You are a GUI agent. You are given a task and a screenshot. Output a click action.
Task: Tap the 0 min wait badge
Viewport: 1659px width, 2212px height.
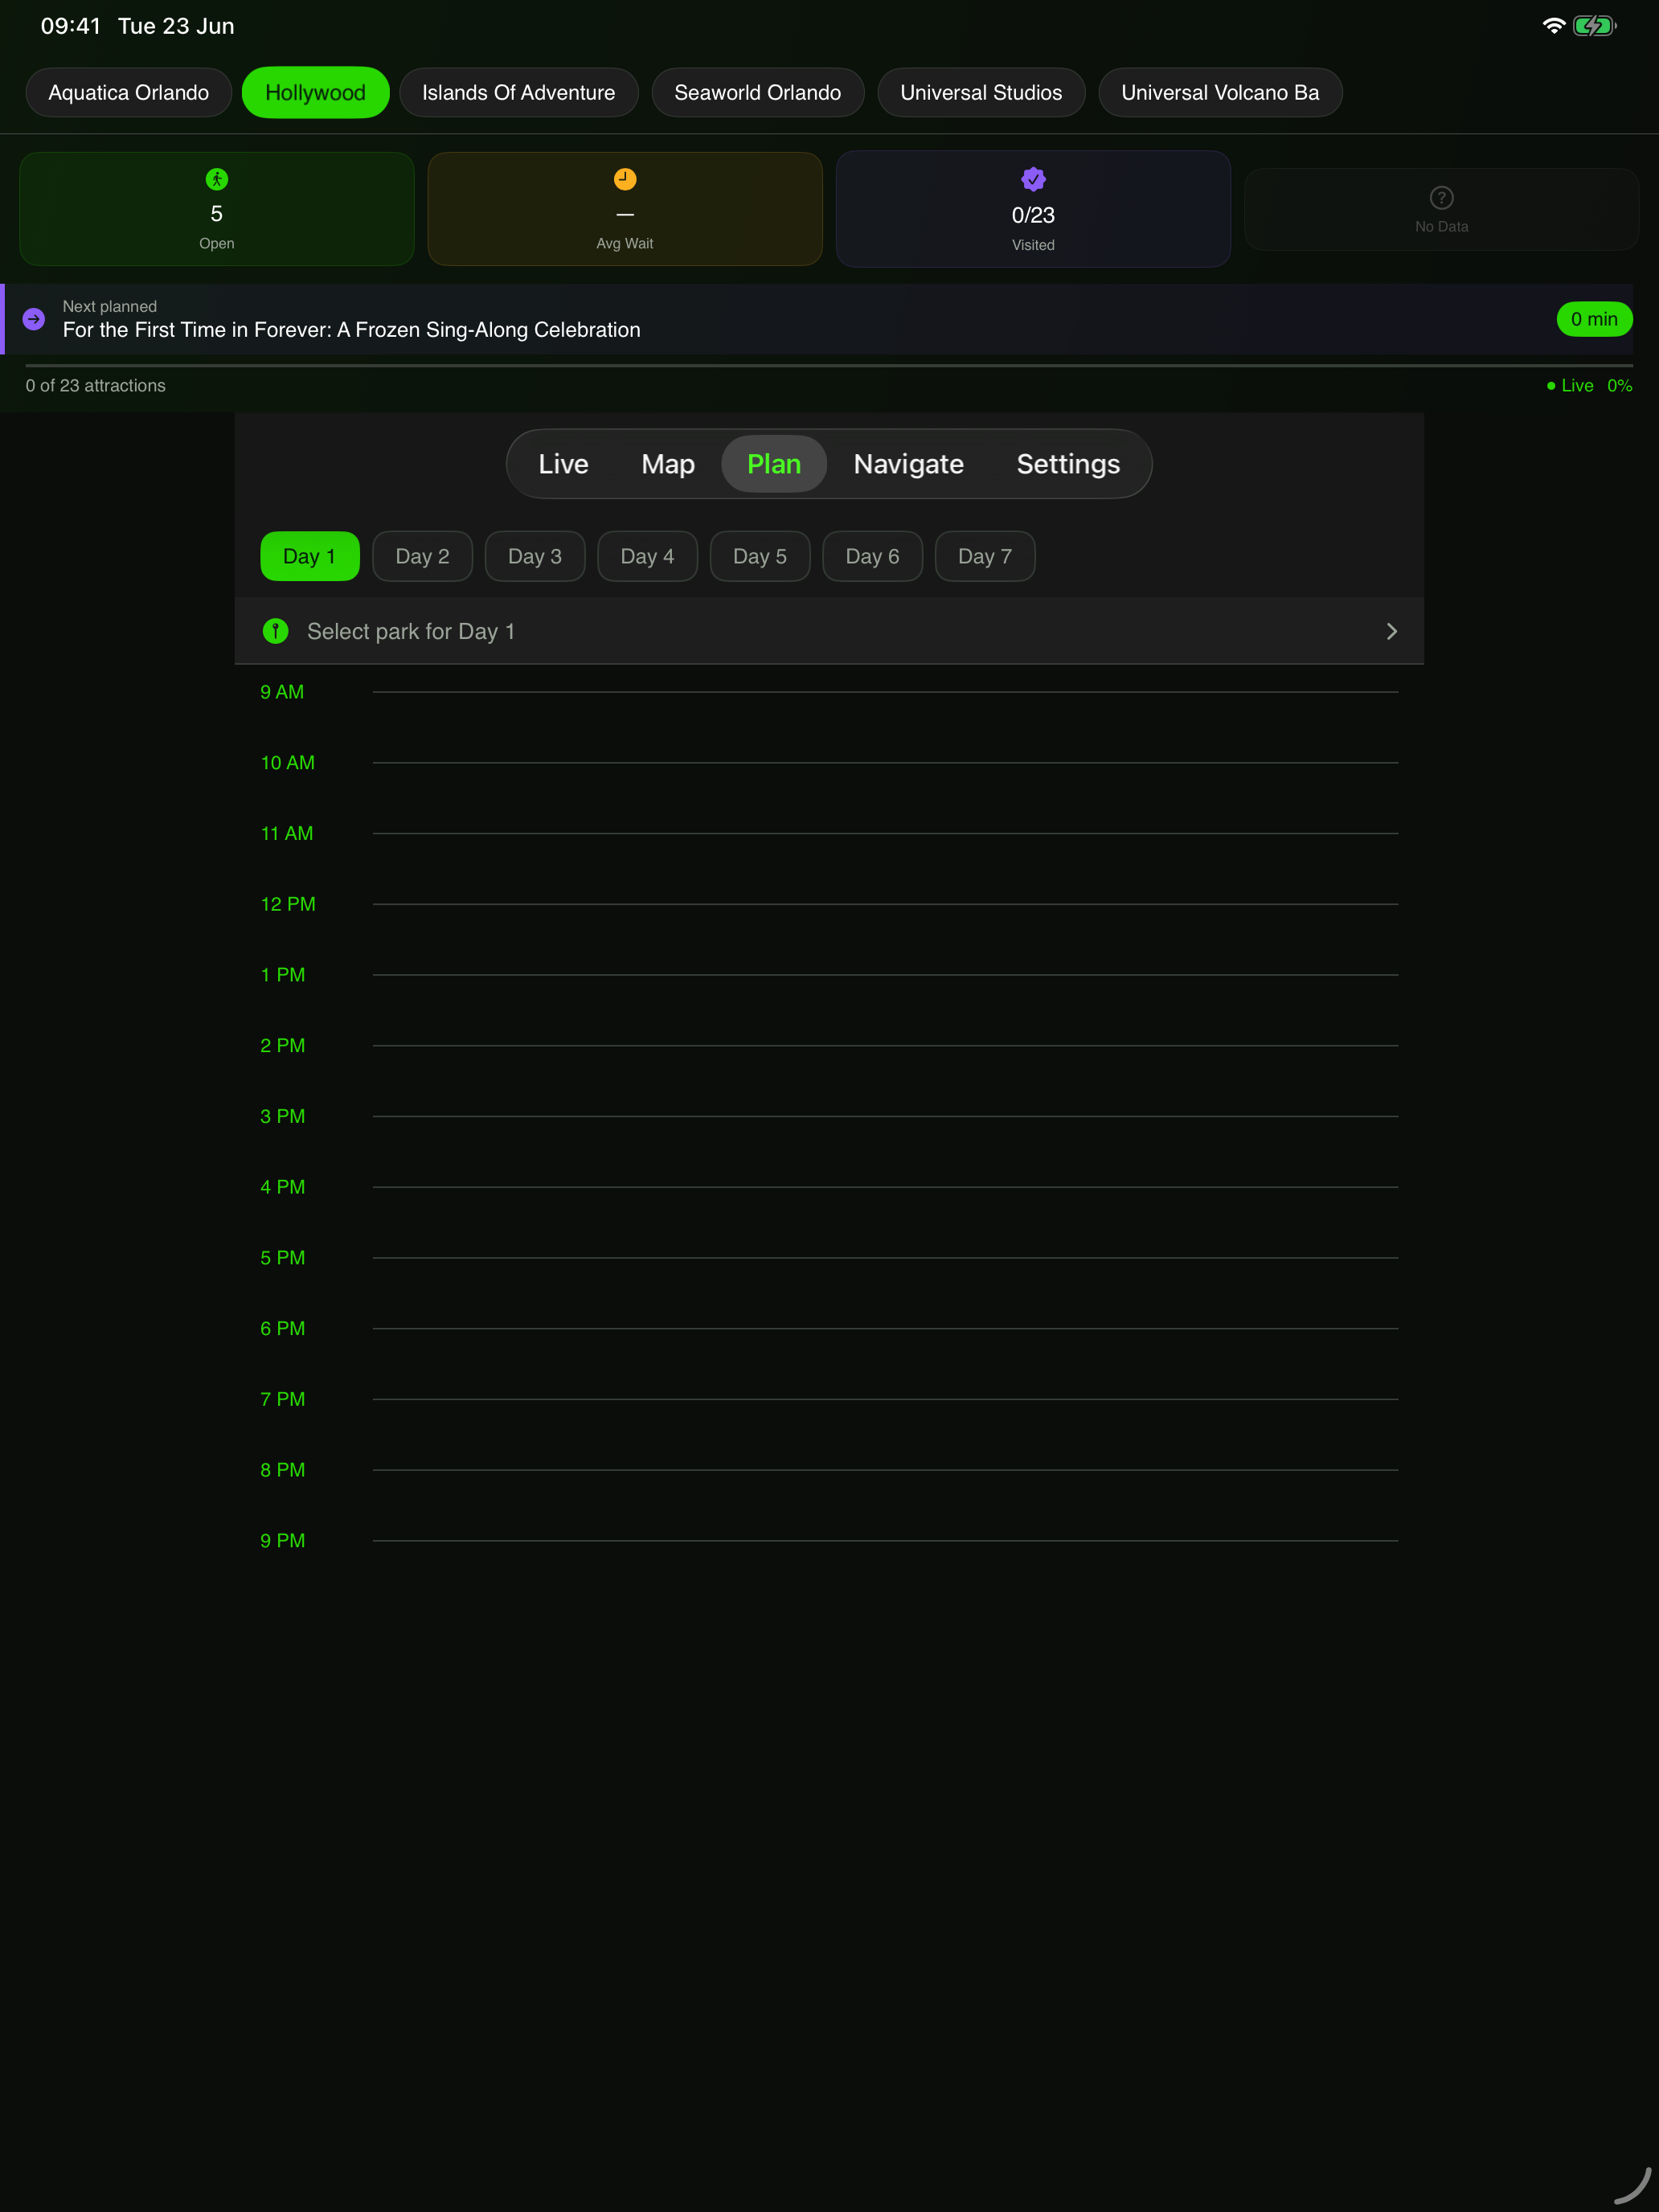[1594, 319]
